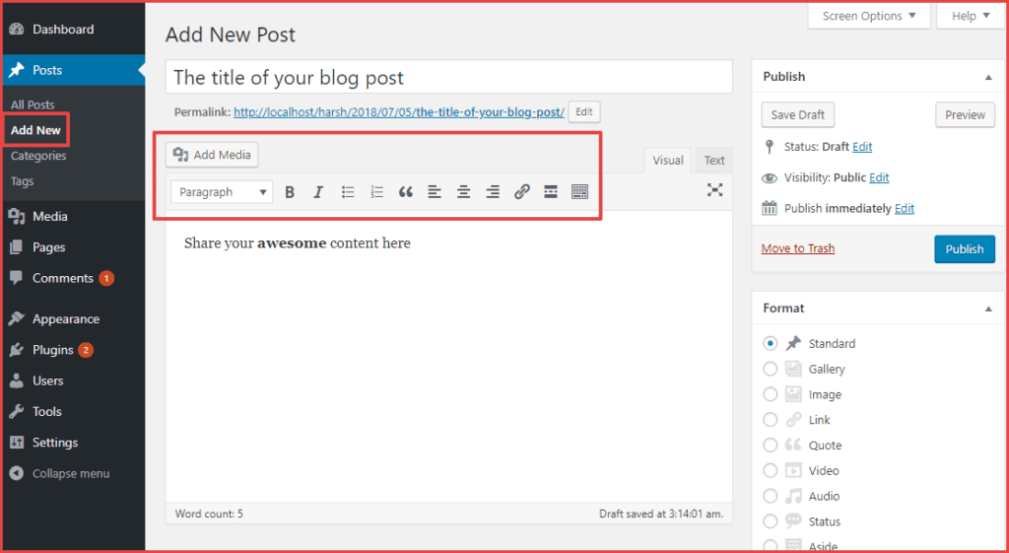
Task: Insert Read More tag
Action: tap(550, 192)
